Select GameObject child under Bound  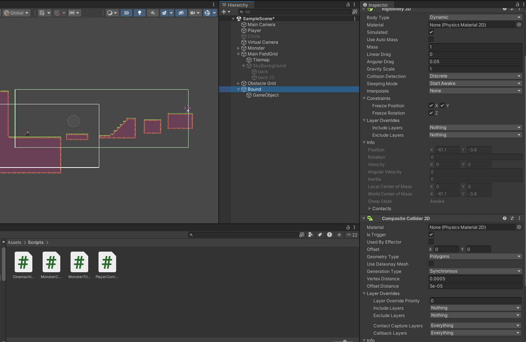[266, 95]
